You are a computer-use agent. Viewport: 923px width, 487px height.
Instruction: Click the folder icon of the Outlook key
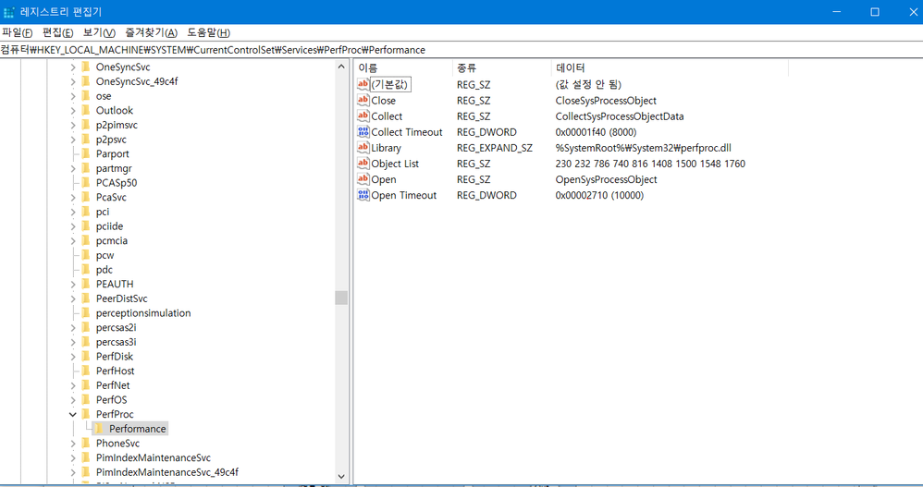click(x=86, y=110)
